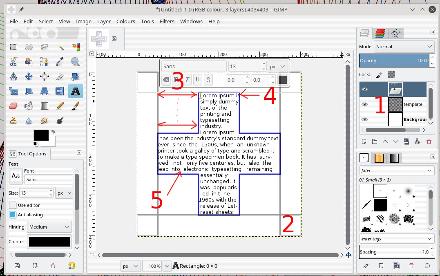Toggle bold in the text toolbar
The width and height of the screenshot is (440, 276).
pos(176,80)
